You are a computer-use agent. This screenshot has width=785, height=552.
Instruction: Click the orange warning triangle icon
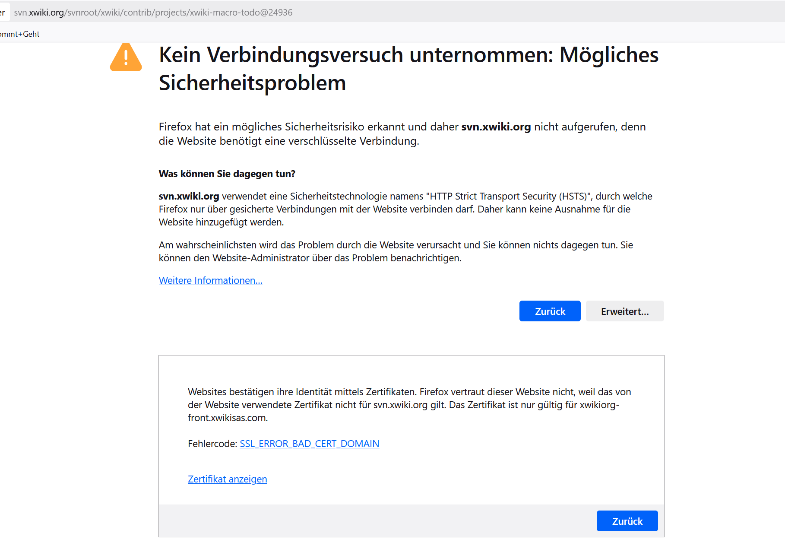[x=126, y=58]
